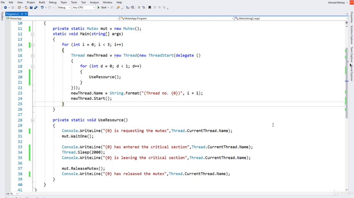Viewport: 354px width, 198px height.
Task: Click the Save All toolbar icon
Action: pyautogui.click(x=36, y=7)
